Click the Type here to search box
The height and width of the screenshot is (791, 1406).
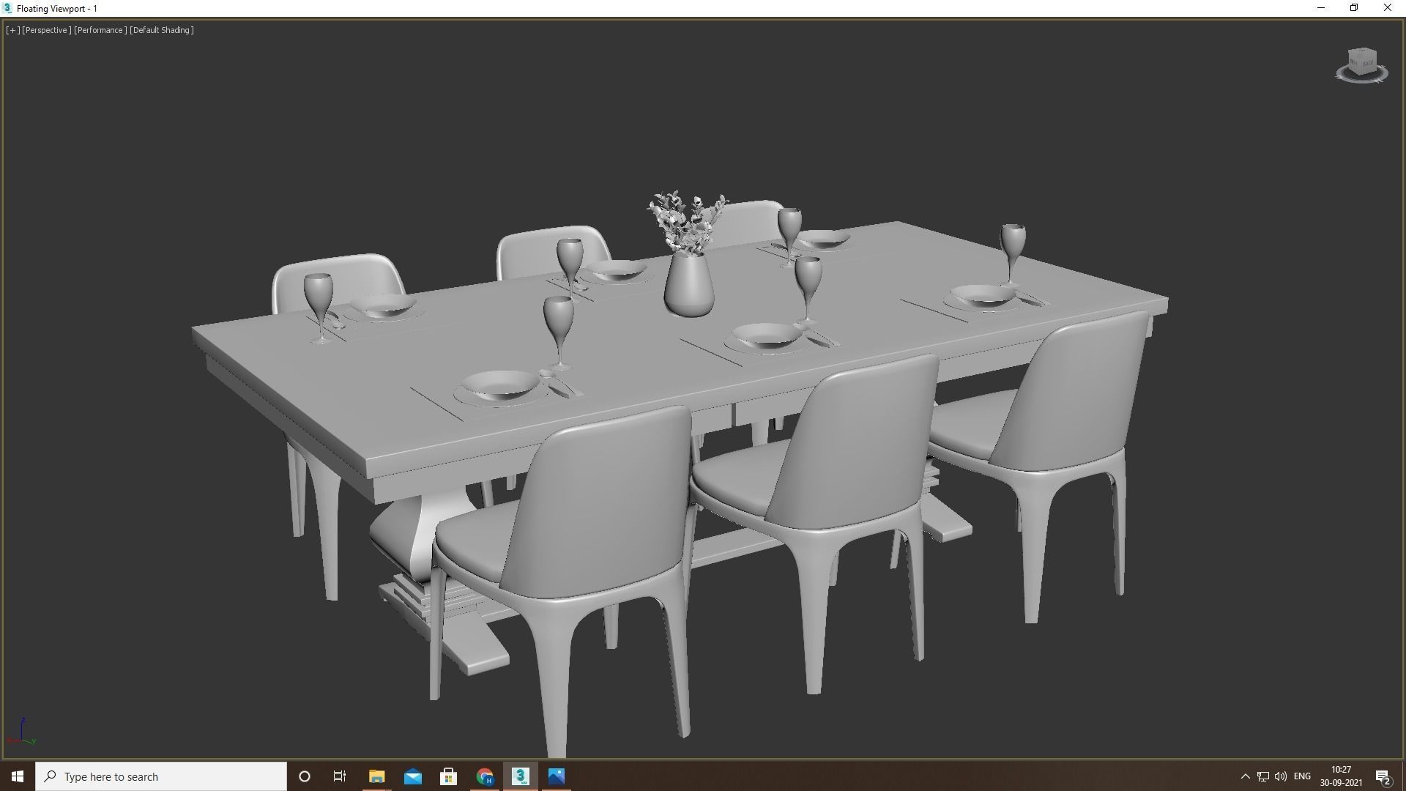click(161, 776)
